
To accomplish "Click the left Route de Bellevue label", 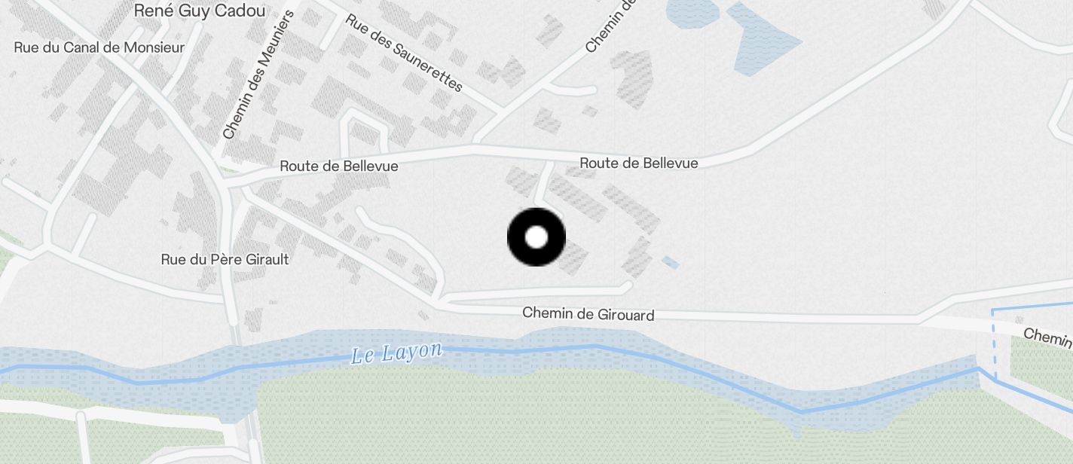I will click(x=339, y=166).
